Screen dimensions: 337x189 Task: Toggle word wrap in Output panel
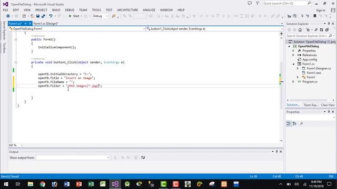(143, 157)
